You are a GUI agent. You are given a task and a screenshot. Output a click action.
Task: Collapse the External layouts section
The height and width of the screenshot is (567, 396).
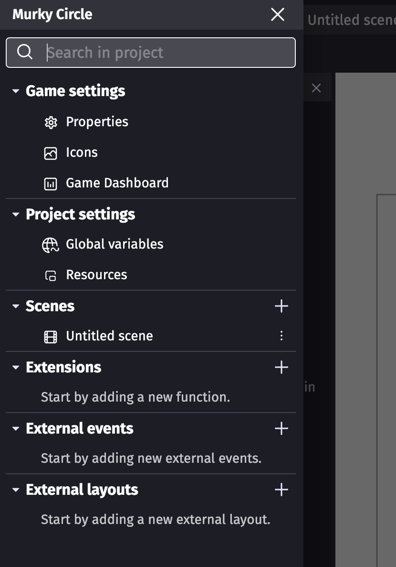pyautogui.click(x=16, y=490)
